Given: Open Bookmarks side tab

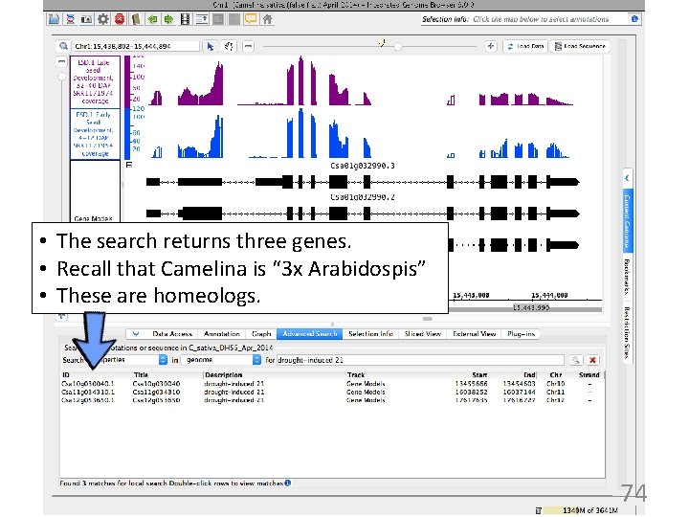Looking at the screenshot, I should click(x=627, y=277).
